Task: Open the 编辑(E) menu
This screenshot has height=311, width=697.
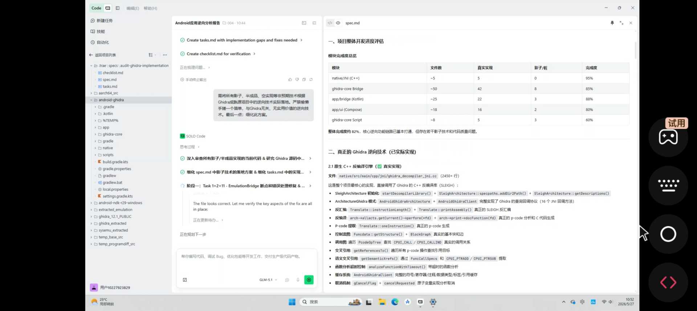Action: pyautogui.click(x=133, y=8)
